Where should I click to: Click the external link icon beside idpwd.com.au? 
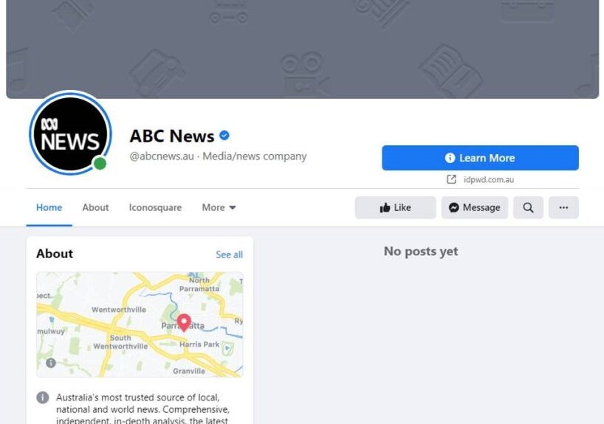click(451, 179)
